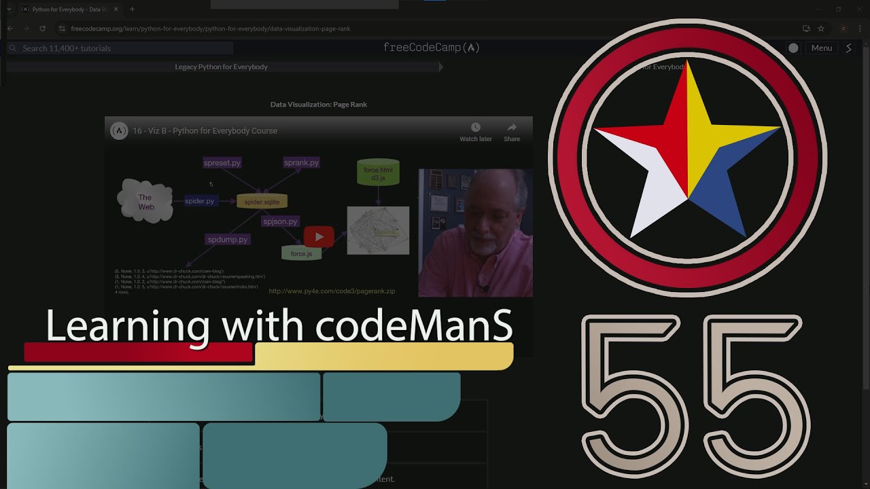Screen dimensions: 870x489
Task: Select the Python for Everybody browser tab
Action: pos(69,10)
